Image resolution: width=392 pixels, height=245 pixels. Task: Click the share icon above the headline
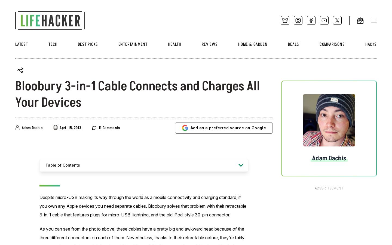[20, 70]
